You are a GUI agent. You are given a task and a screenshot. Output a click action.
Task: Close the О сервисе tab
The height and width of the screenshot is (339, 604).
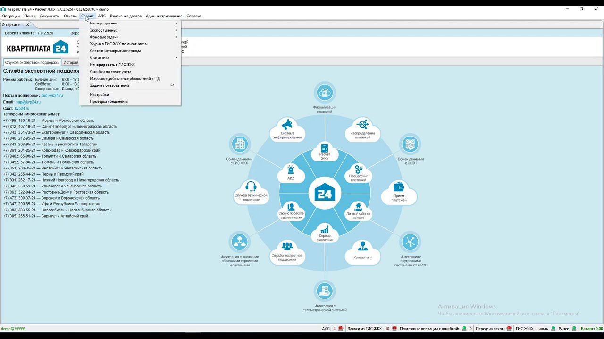(x=27, y=24)
